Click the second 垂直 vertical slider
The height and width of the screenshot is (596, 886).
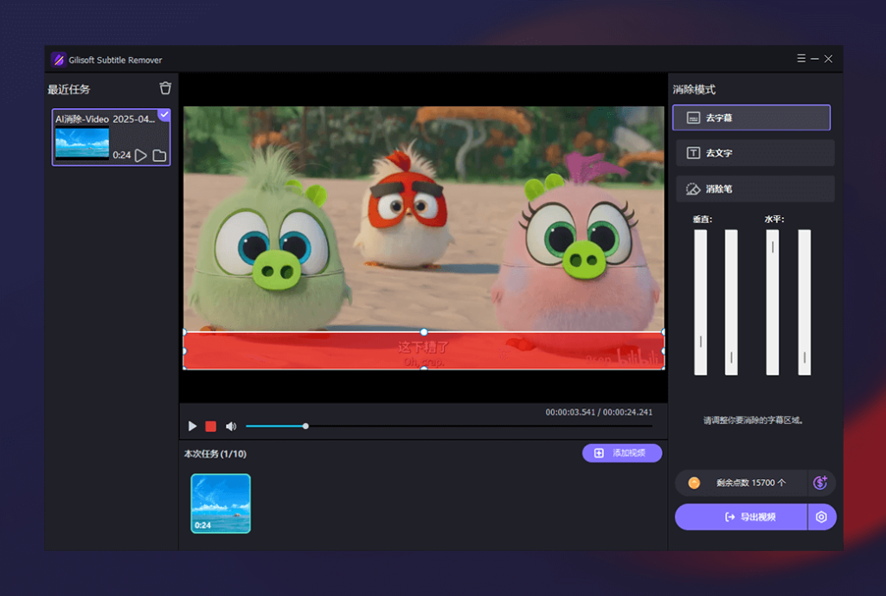(731, 302)
